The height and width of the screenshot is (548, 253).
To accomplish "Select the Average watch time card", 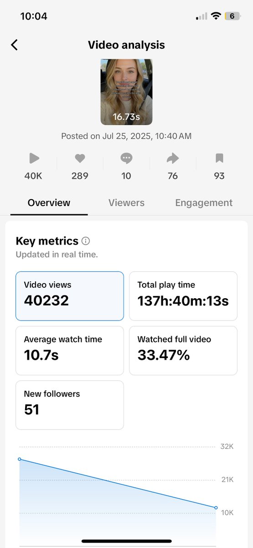I will [x=70, y=351].
